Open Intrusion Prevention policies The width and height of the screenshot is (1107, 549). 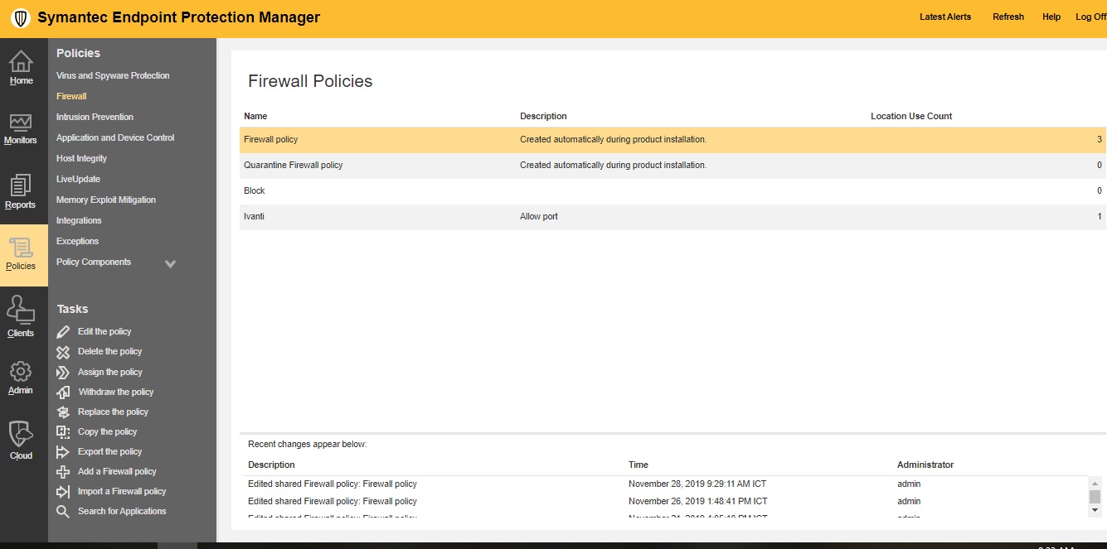point(95,117)
